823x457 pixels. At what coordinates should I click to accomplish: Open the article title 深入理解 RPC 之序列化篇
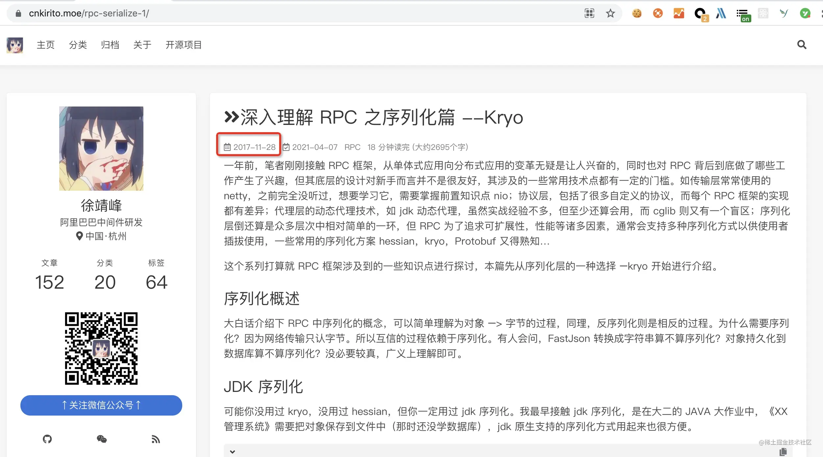pos(374,117)
